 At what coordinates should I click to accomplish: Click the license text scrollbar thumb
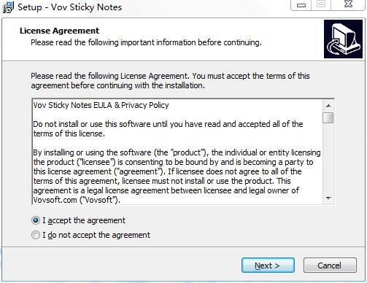[x=328, y=117]
